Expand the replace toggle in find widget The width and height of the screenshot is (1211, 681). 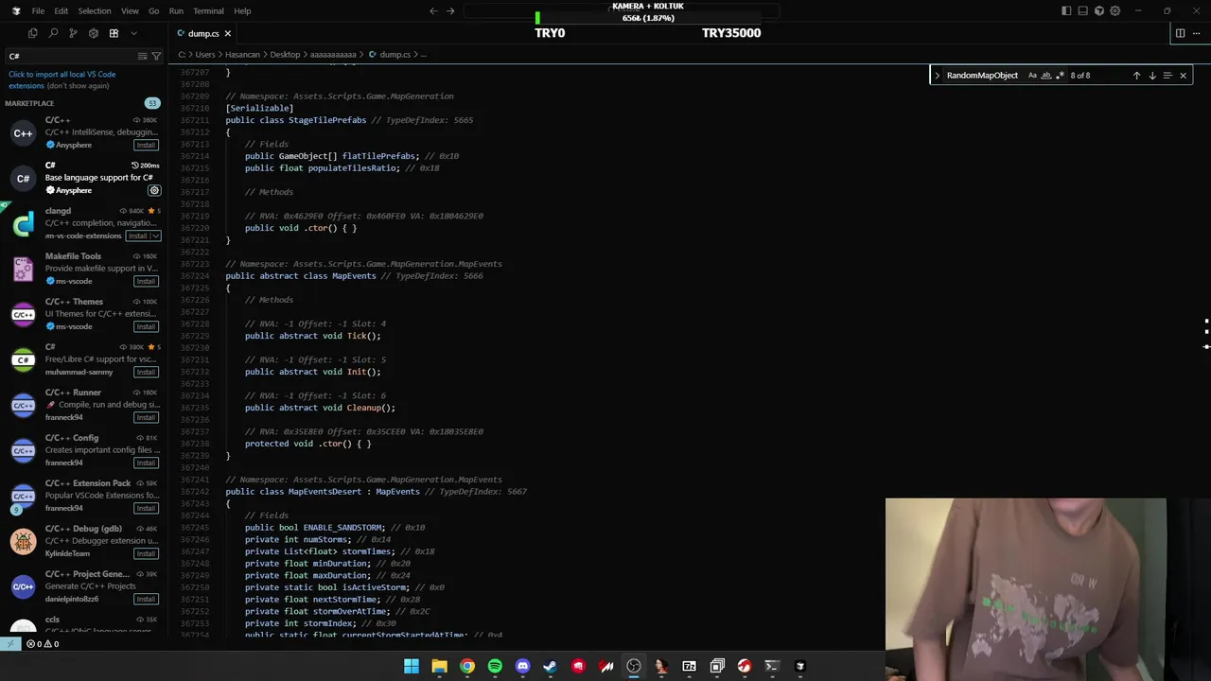coord(937,75)
